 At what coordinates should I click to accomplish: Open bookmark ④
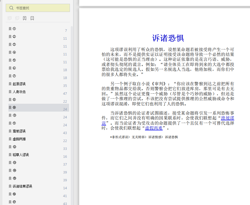39,52
